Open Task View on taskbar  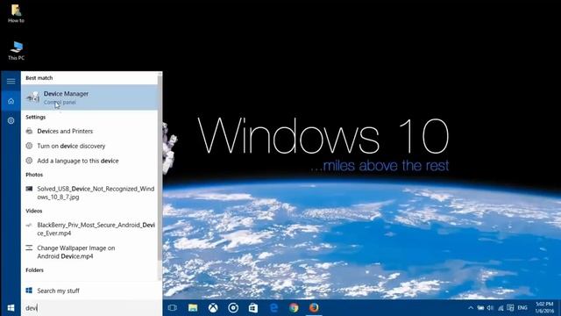tap(173, 308)
